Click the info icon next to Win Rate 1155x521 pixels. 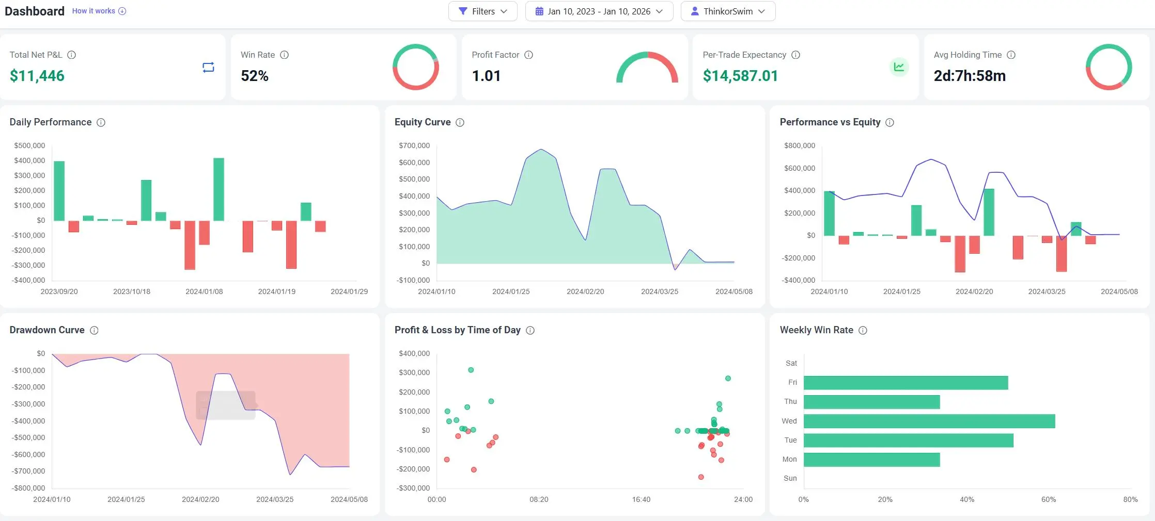(284, 55)
